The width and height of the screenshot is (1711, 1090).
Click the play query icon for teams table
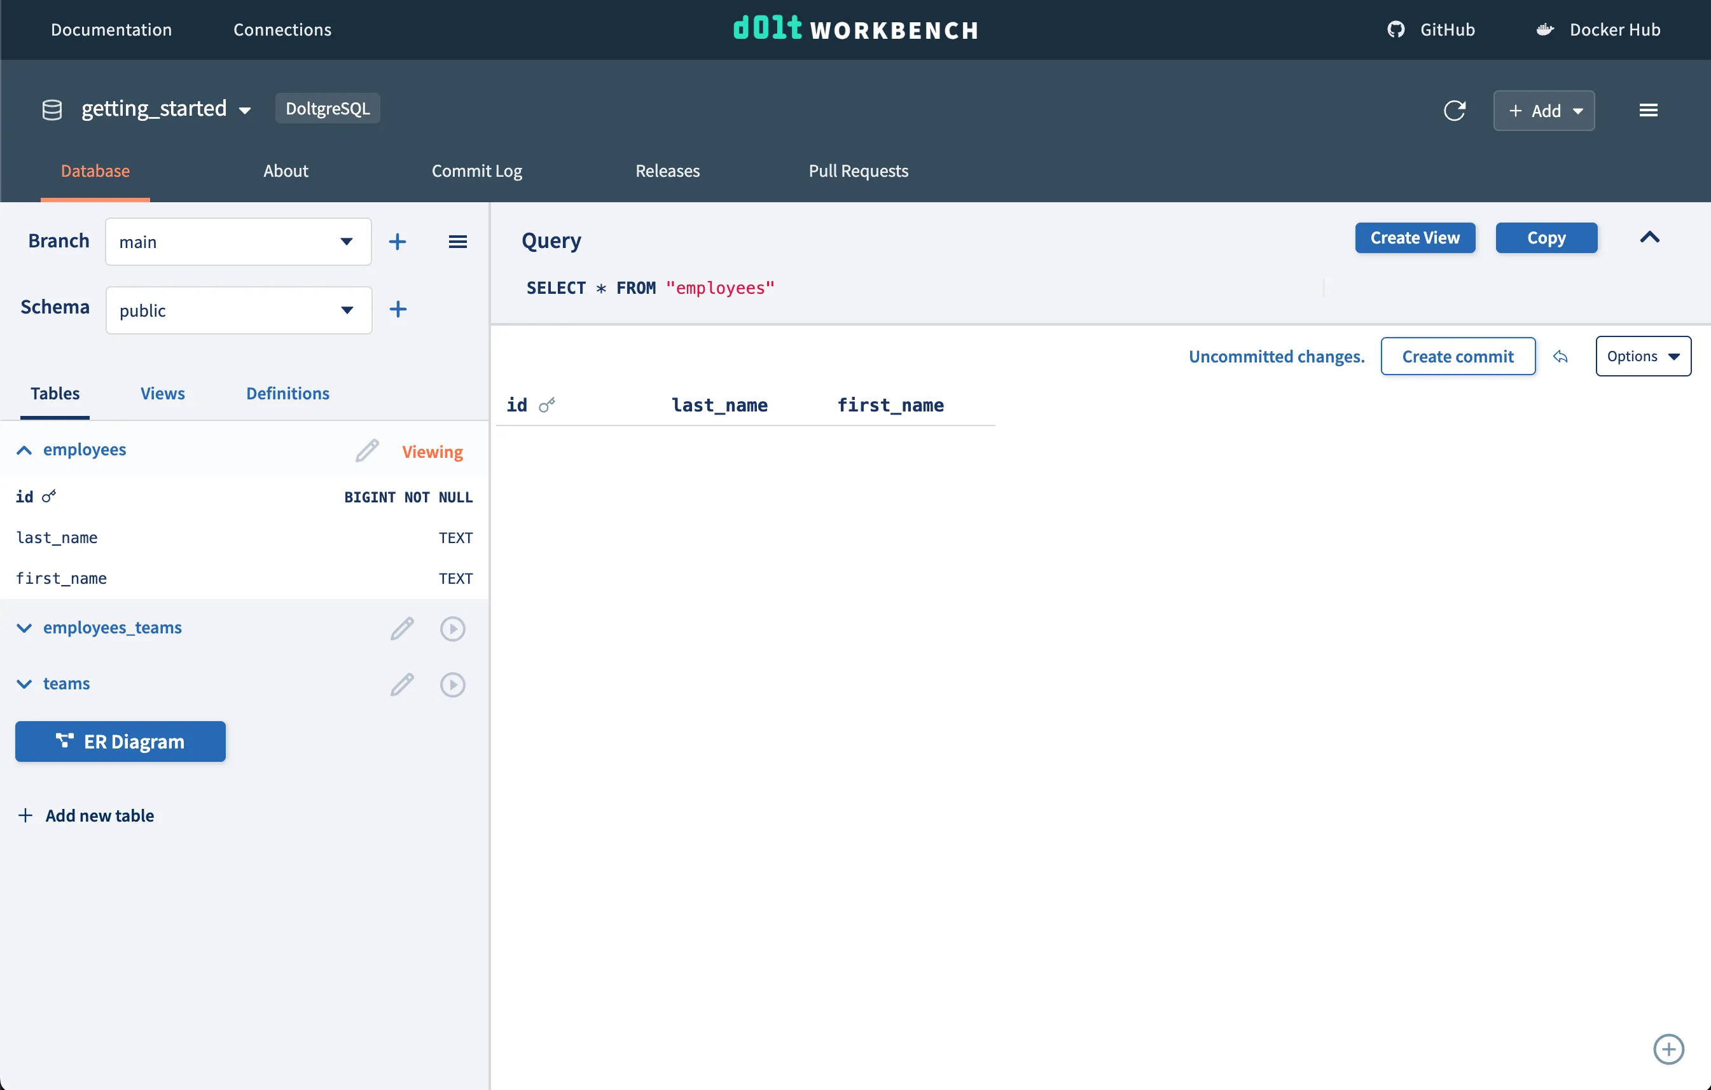click(453, 684)
